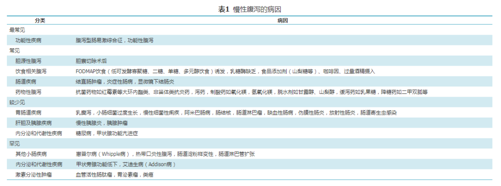Click the table title 表1 慢性腹泻的病因
The height and width of the screenshot is (186, 501).
(x=249, y=9)
